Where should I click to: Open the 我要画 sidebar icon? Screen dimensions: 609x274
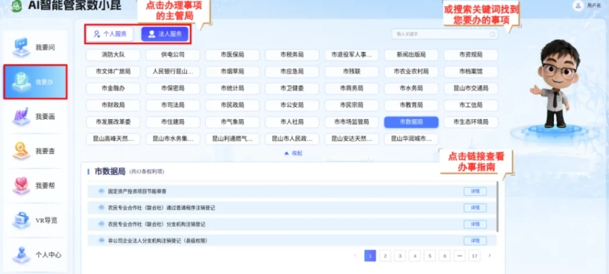[22, 116]
